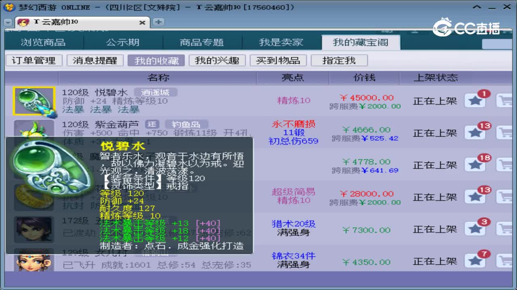Click the 逍遥城 server tag
Screen dimensions: 517x290
click(x=156, y=92)
